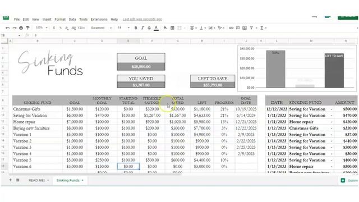Open the File menu
Viewport: 359px width, 202px height.
point(17,20)
